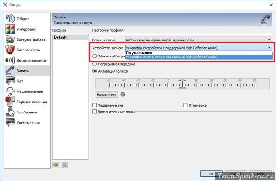Select the Безопасность shield icon
276x181 pixels.
click(10, 50)
